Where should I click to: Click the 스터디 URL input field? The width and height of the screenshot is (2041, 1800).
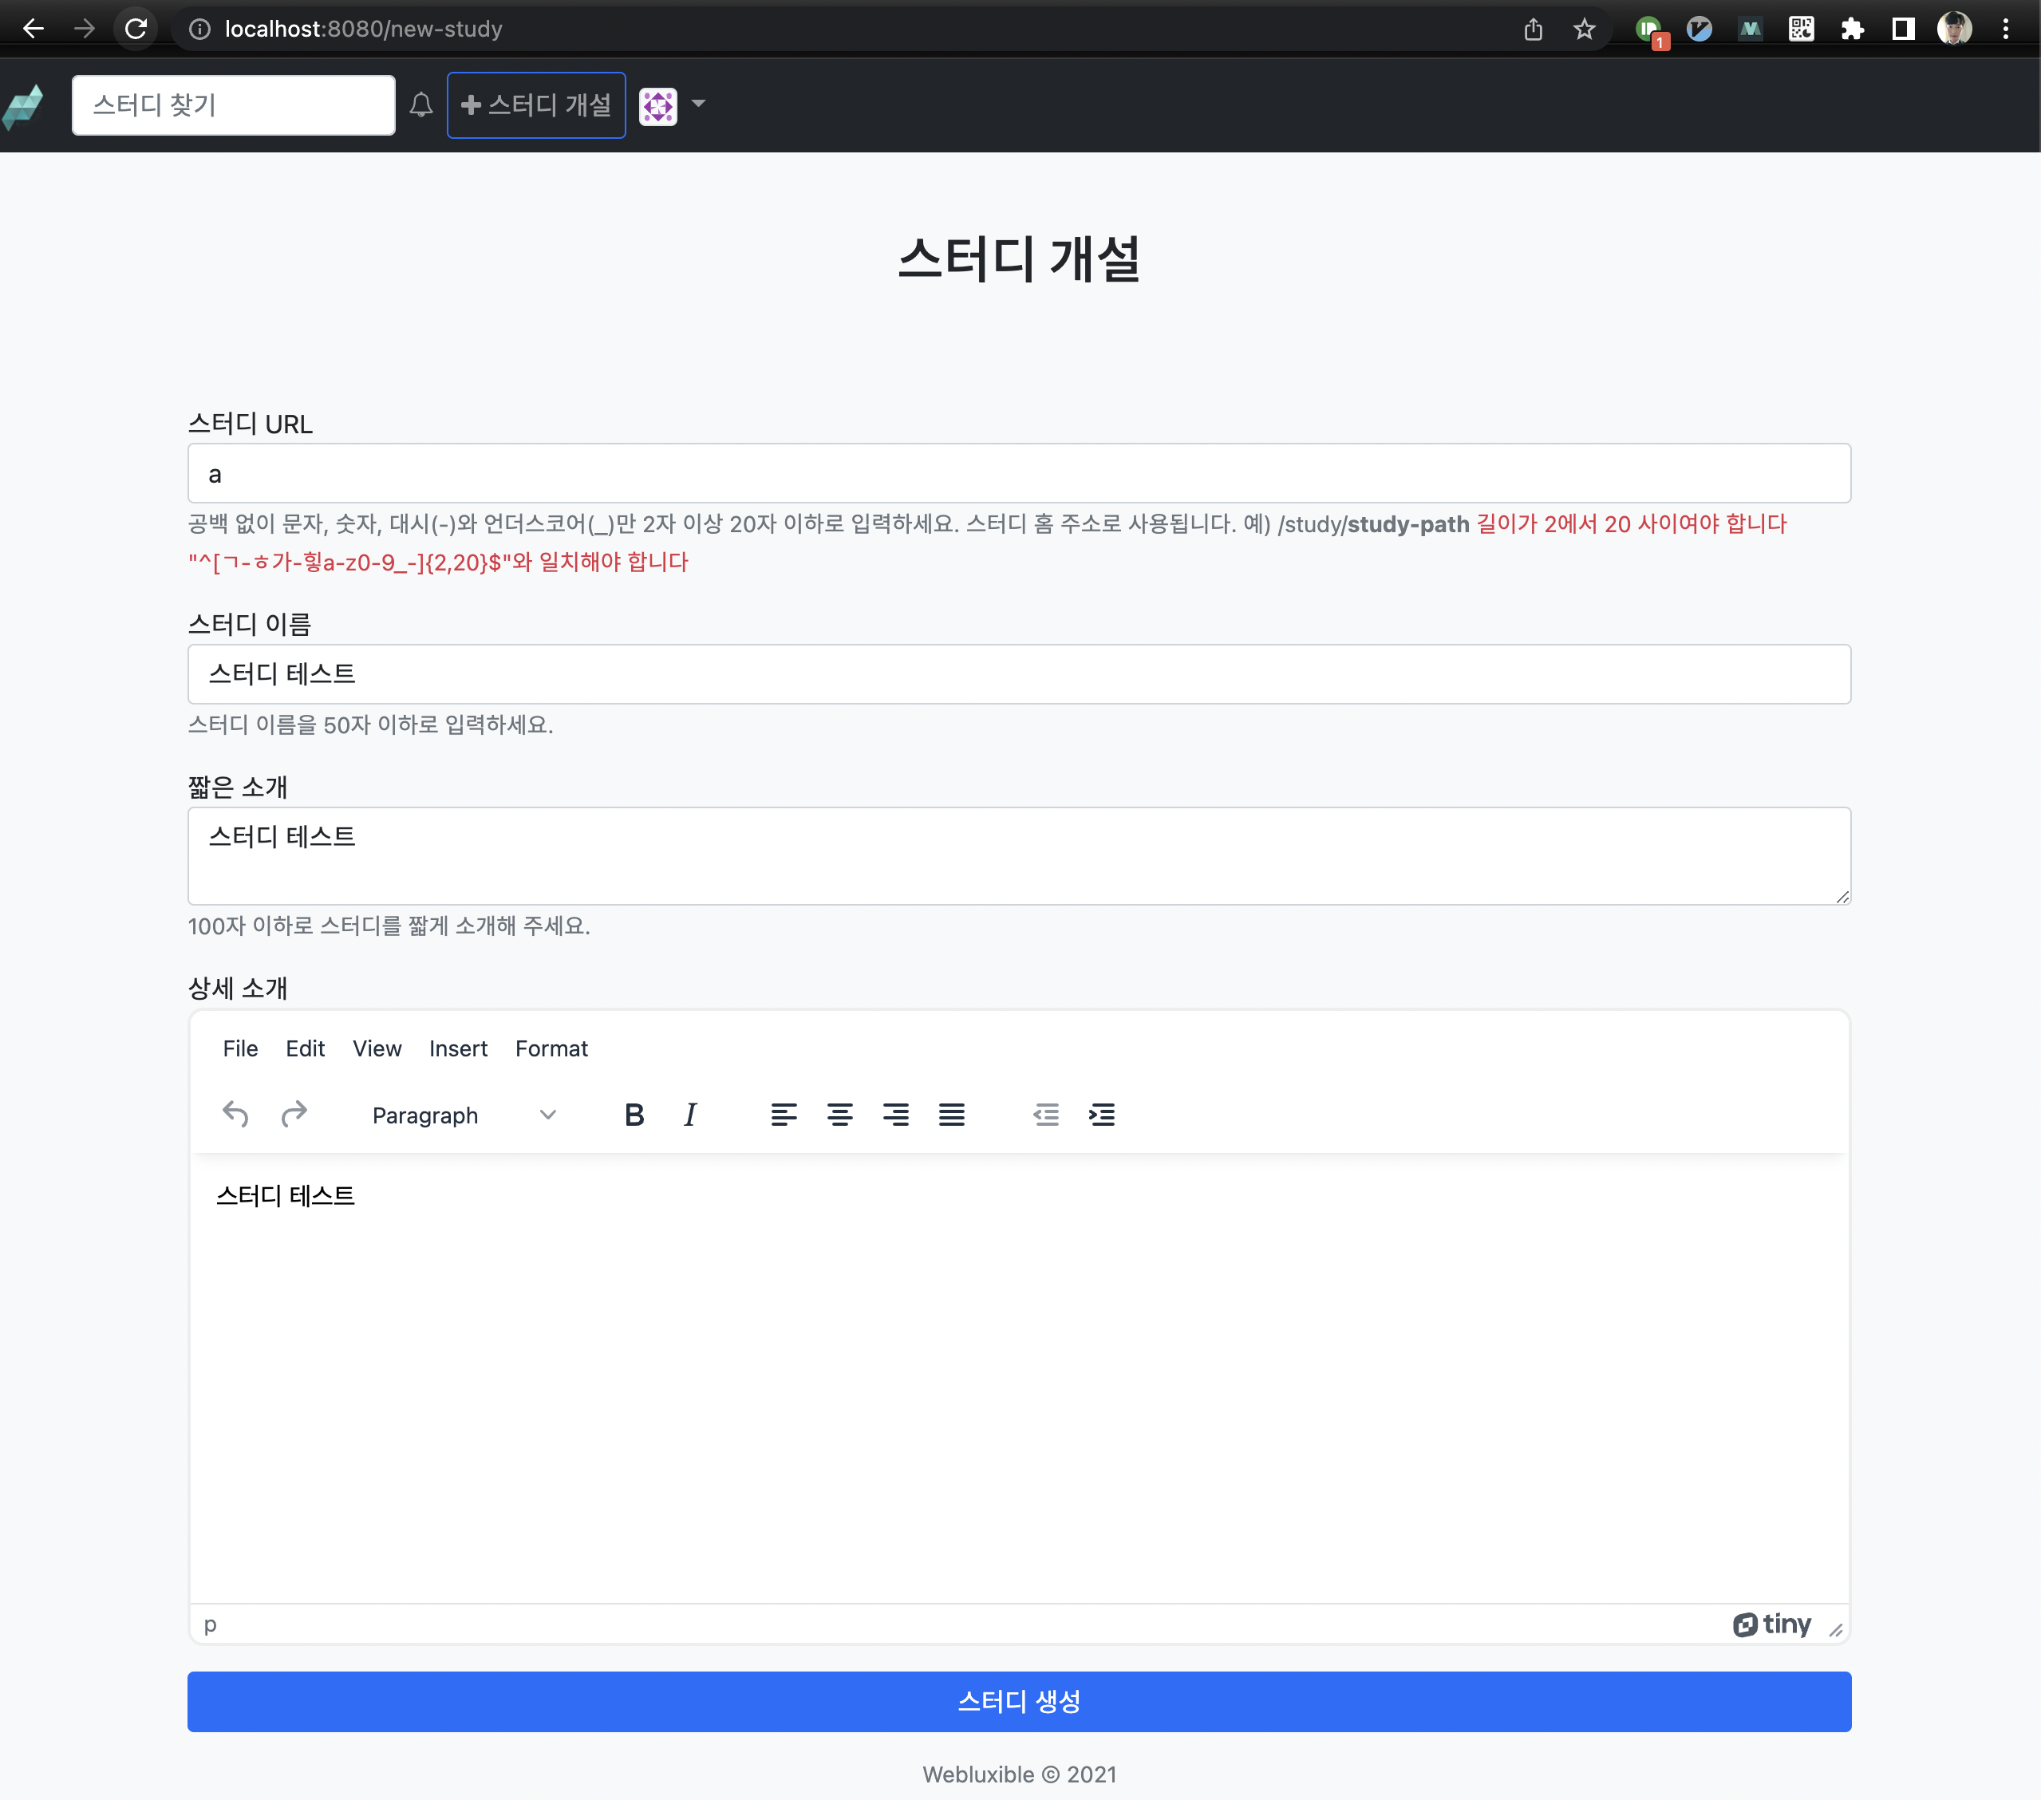[x=1018, y=474]
